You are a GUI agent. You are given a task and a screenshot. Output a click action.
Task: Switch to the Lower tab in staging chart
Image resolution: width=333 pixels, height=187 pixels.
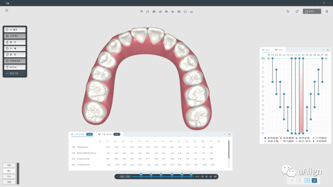279,50
